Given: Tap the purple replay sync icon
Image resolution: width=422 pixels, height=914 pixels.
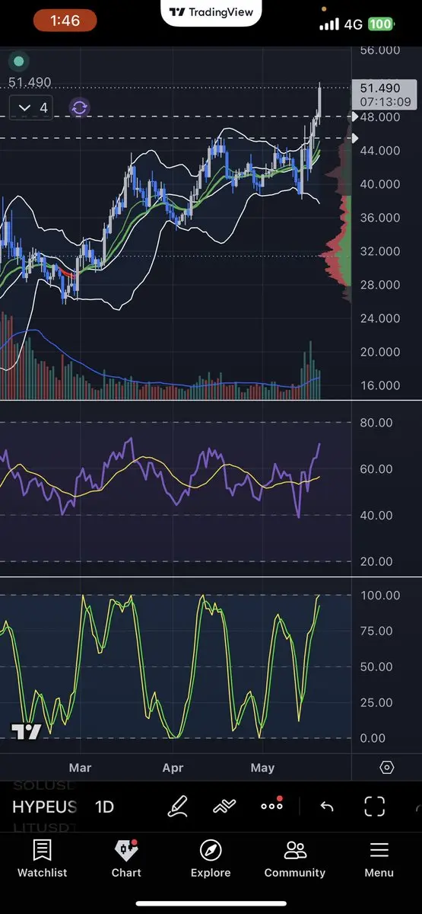Looking at the screenshot, I should click(79, 107).
